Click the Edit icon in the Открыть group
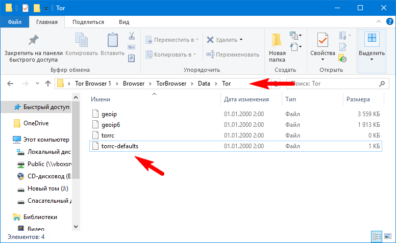This screenshot has height=243, width=396. coord(343,47)
